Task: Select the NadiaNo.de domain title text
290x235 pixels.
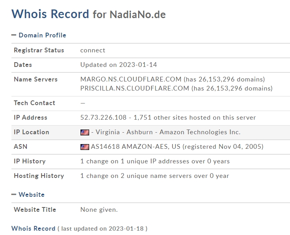Action: (x=138, y=15)
